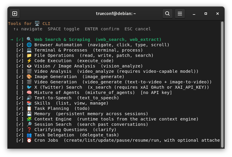Click the eye icon for Vision Analysis
This screenshot has width=232, height=157.
[29, 66]
